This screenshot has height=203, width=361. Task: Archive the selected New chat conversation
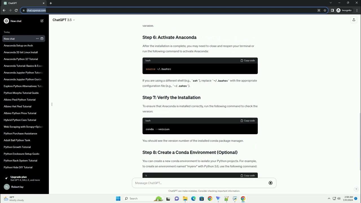click(x=42, y=39)
